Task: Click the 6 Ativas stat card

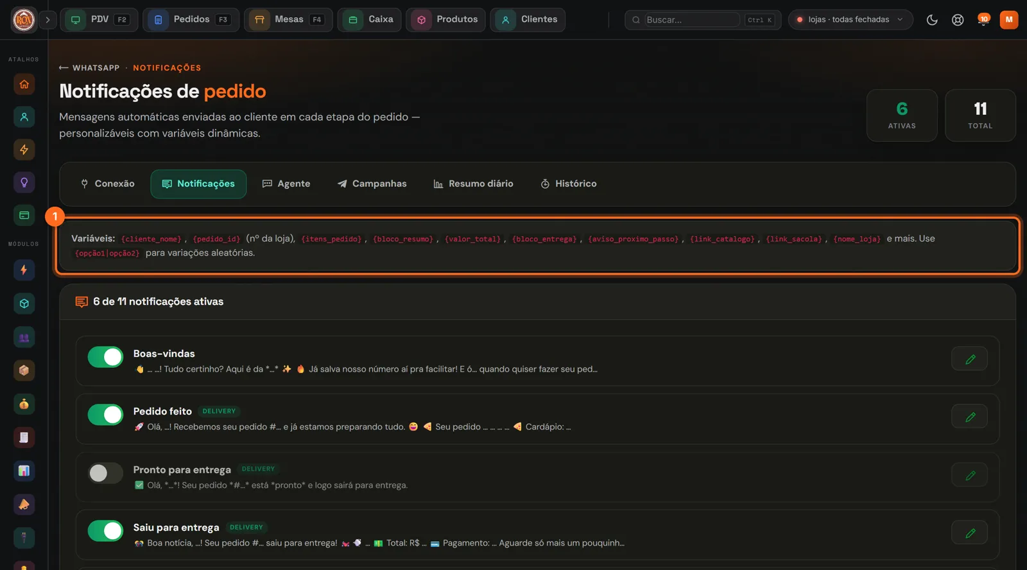Action: [x=902, y=116]
